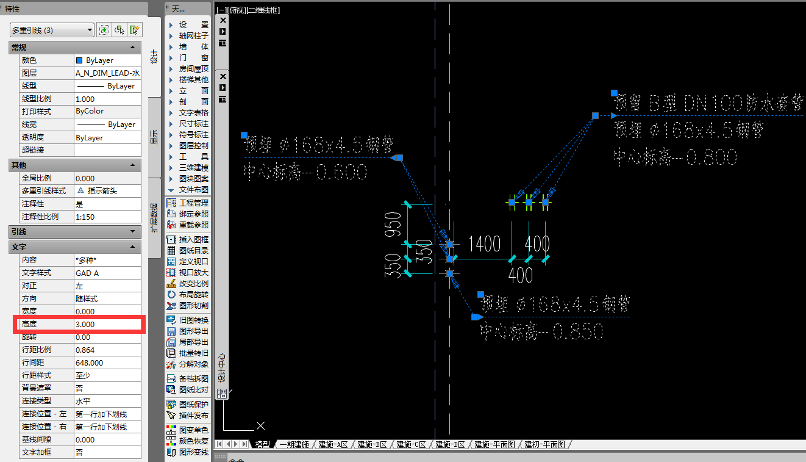Image resolution: width=806 pixels, height=462 pixels.
Task: Click 改变比例 tool
Action: [x=188, y=283]
